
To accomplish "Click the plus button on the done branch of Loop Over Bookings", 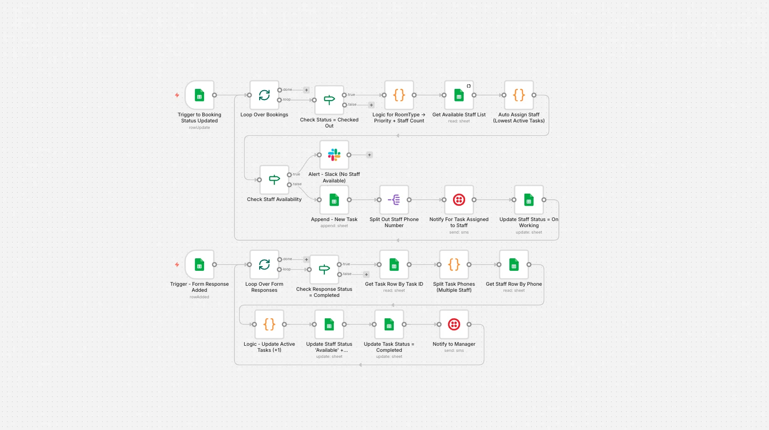I will (306, 89).
